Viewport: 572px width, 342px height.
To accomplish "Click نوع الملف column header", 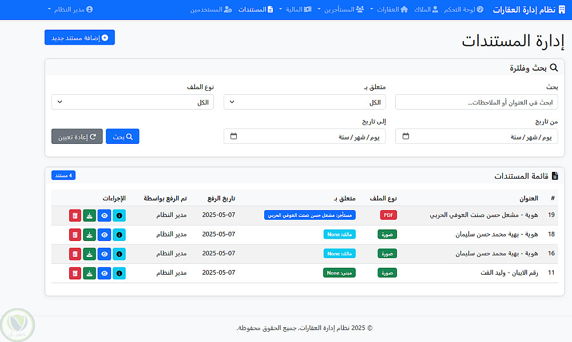I will 383,198.
